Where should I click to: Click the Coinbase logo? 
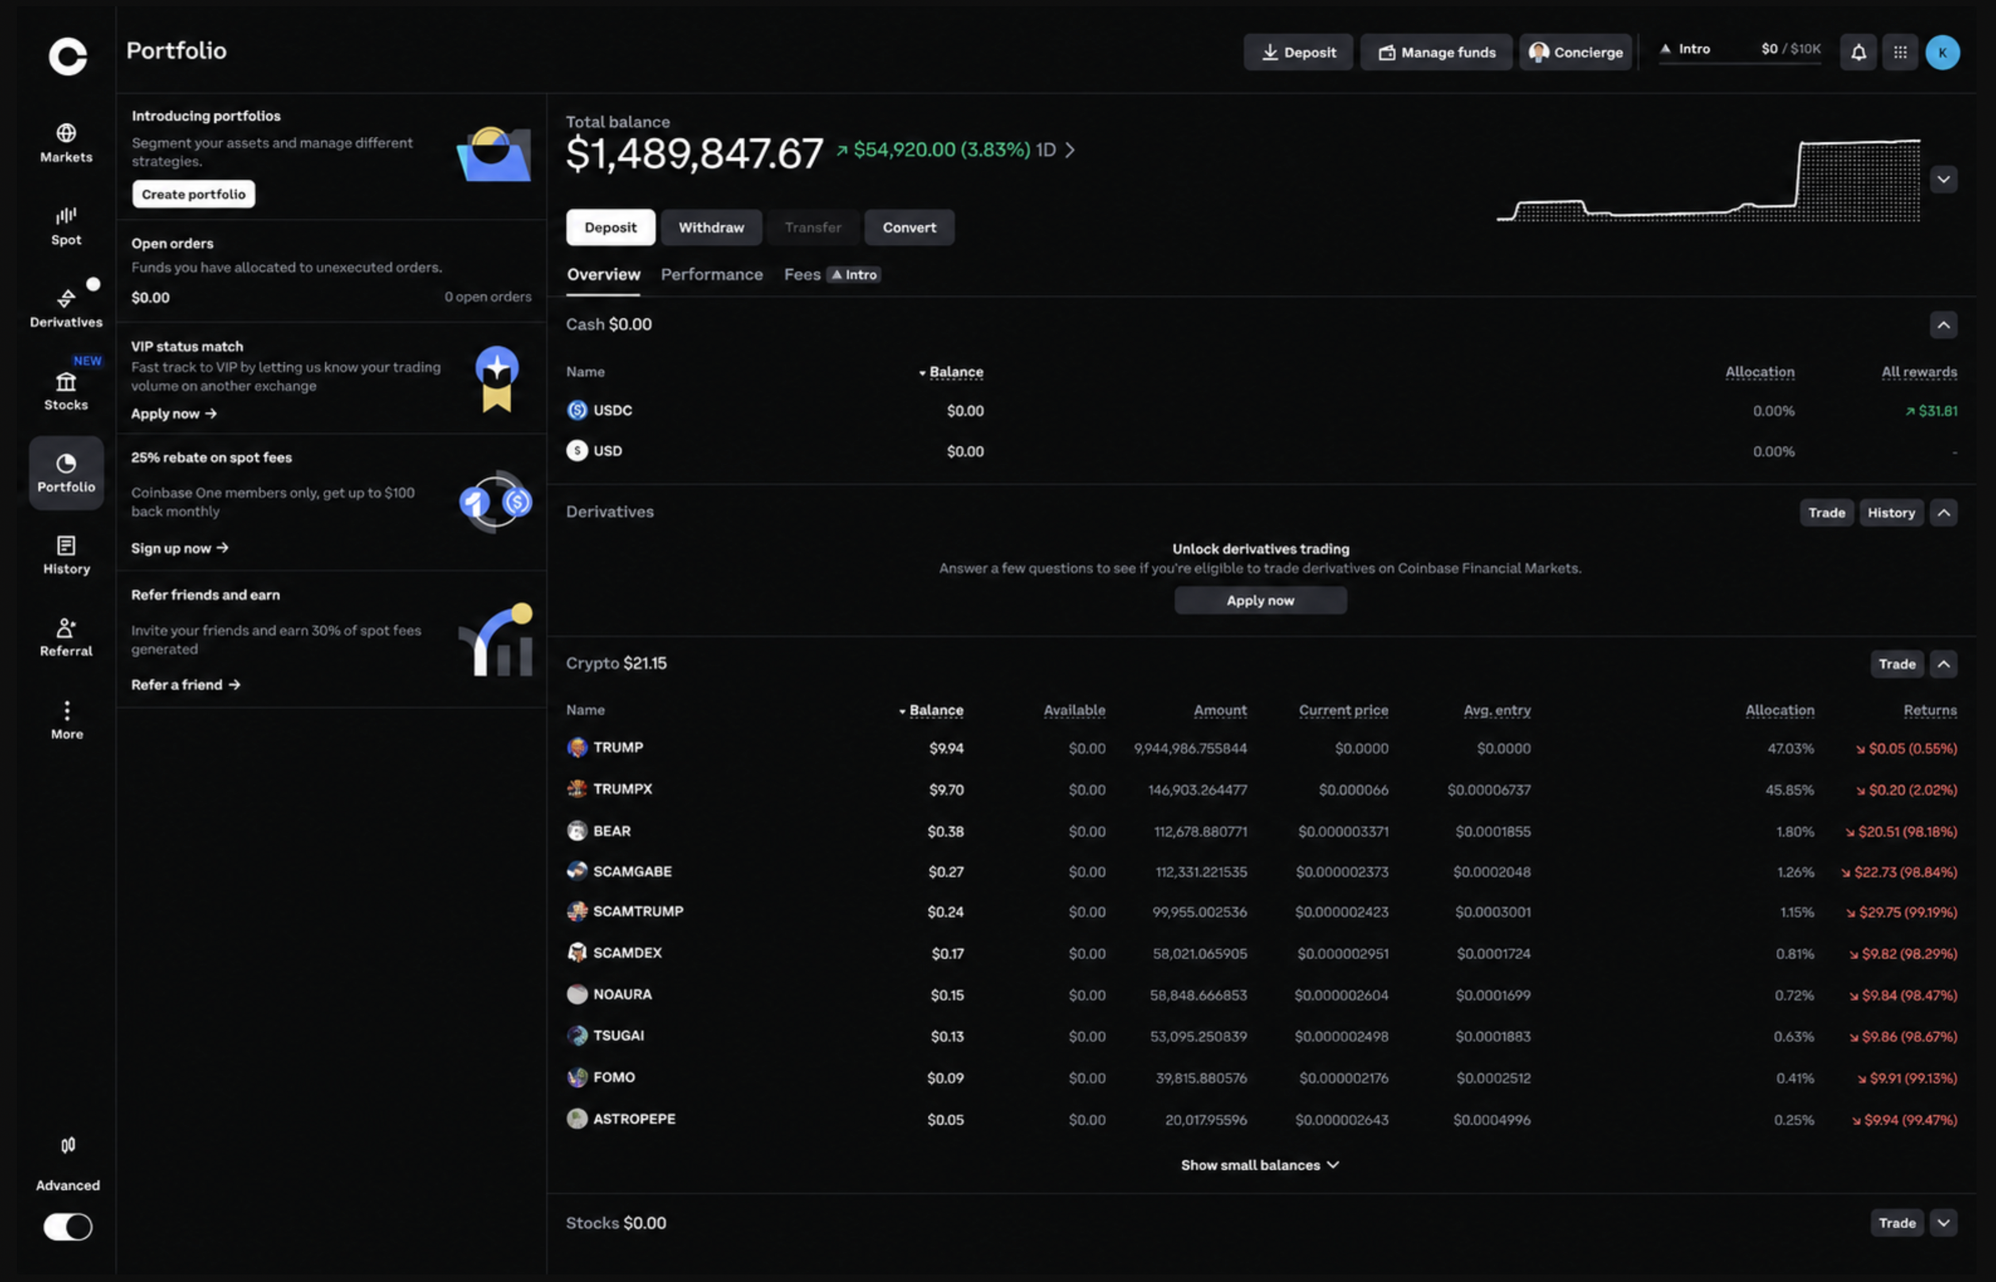pos(67,57)
